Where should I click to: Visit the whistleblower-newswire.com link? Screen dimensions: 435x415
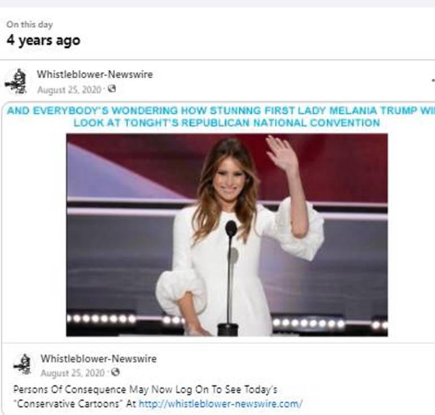coord(221,403)
